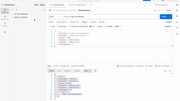This screenshot has width=180, height=101.
Task: Switch to the request Headers tab
Action: 74,22
